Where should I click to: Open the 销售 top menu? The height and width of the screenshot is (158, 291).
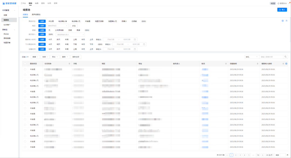coord(37,3)
